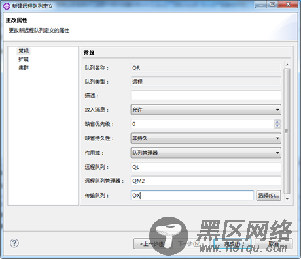Click the dialog title bar app icon
The height and width of the screenshot is (259, 301).
click(x=7, y=6)
